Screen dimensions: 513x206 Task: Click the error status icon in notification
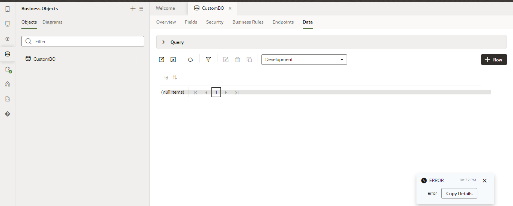(x=424, y=181)
